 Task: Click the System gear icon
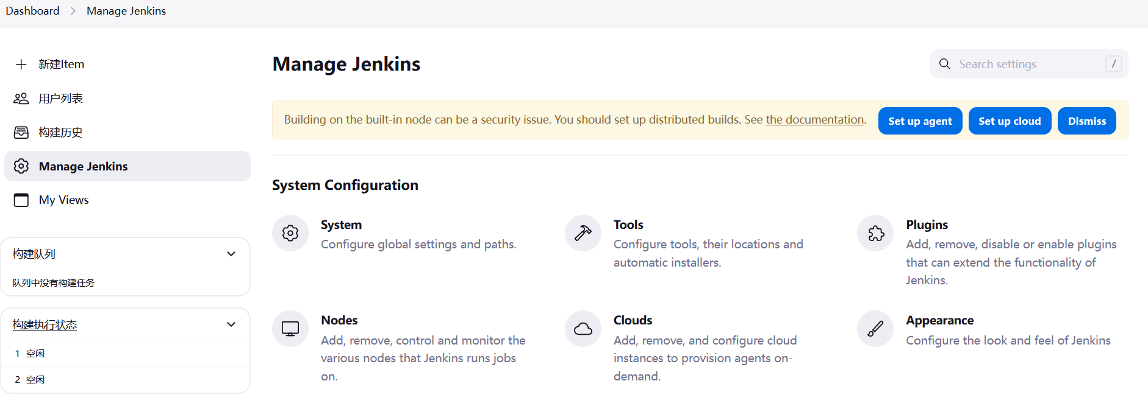click(290, 233)
